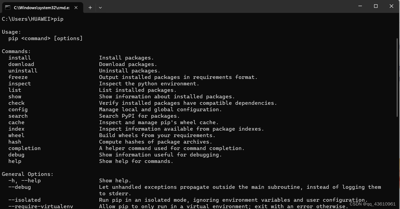Screen dimensions: 400x209
Task: Click the 'download' command text
Action: coord(21,64)
